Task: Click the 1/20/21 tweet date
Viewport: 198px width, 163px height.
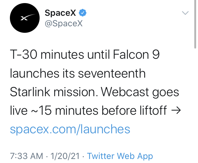Action: pos(65,156)
